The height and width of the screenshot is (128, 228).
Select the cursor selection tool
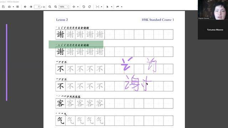(108, 7)
